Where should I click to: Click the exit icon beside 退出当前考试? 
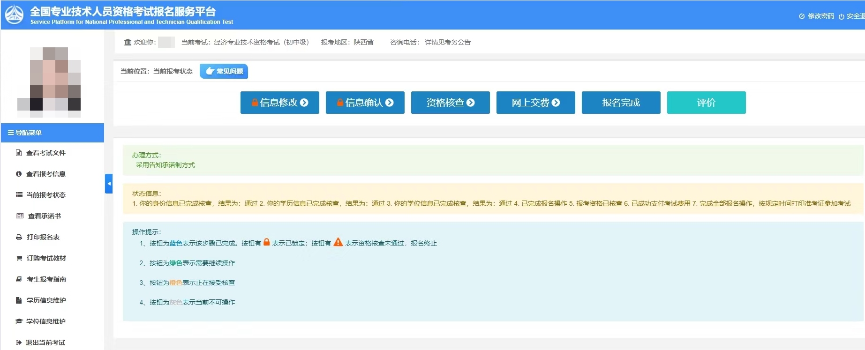point(19,343)
